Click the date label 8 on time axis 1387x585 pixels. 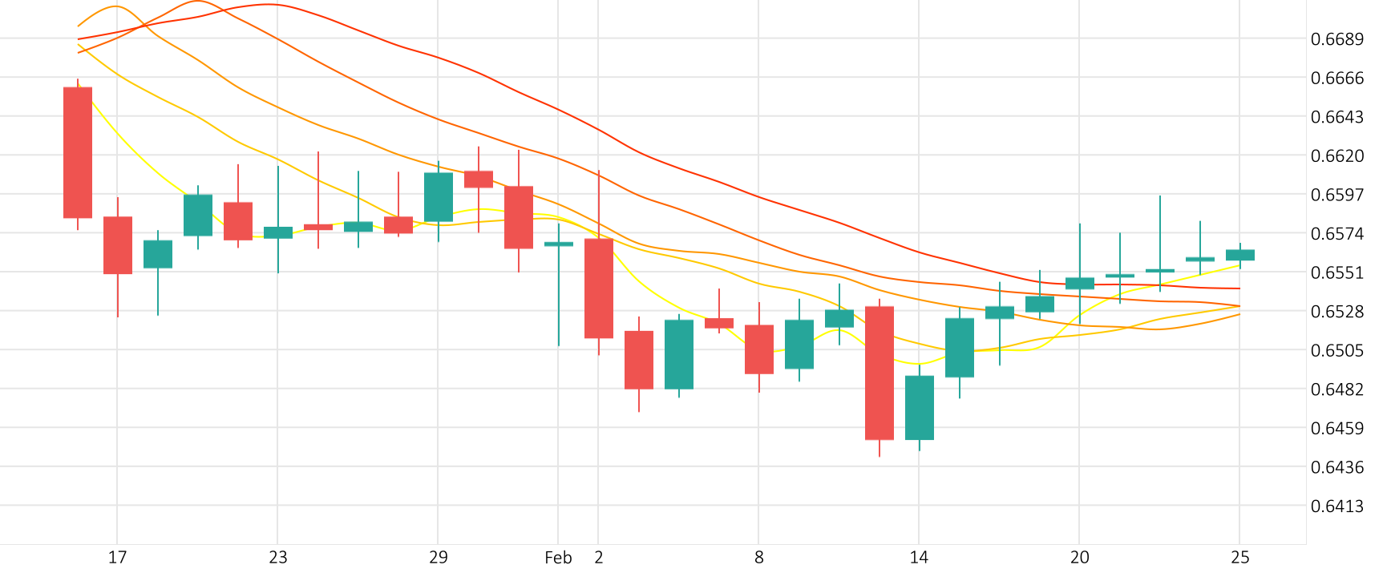point(758,557)
